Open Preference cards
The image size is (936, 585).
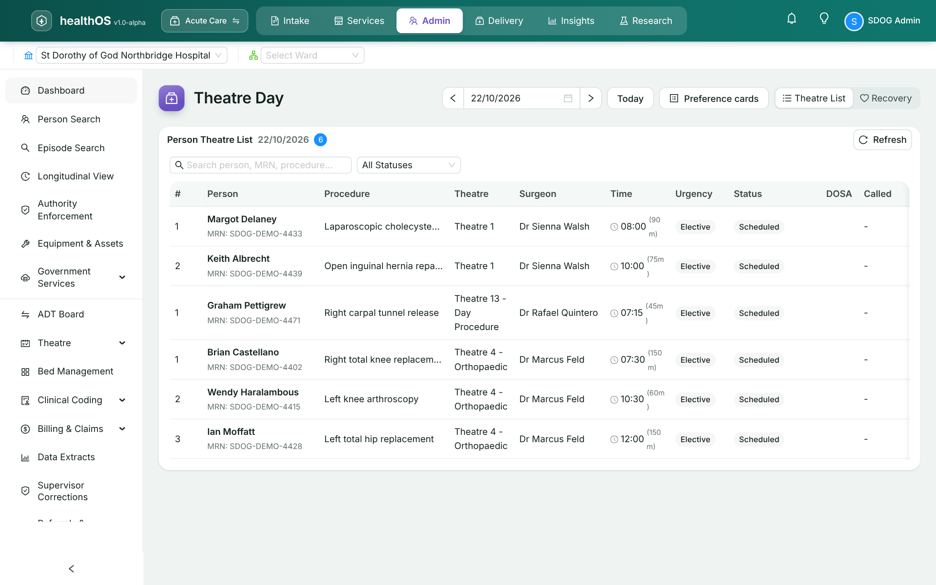(714, 98)
